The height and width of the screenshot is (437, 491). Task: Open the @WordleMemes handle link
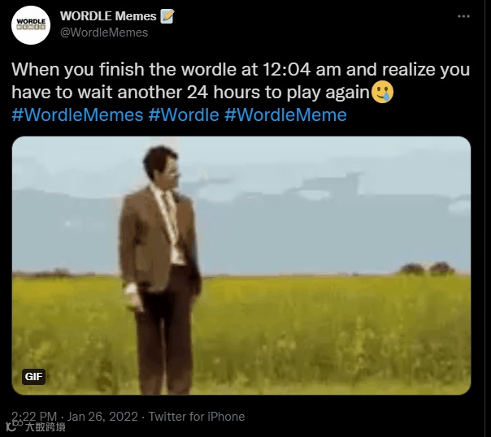(x=104, y=32)
